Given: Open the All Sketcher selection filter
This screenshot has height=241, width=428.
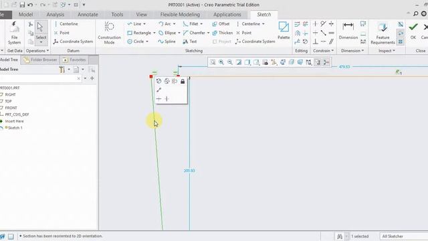Looking at the screenshot, I should [x=404, y=236].
